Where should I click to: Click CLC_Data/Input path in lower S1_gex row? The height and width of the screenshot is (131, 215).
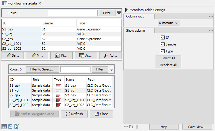point(99,86)
